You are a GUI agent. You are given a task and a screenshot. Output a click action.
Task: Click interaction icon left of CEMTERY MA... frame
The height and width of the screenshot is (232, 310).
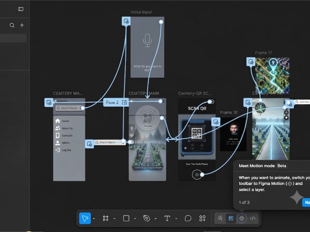pos(49,102)
